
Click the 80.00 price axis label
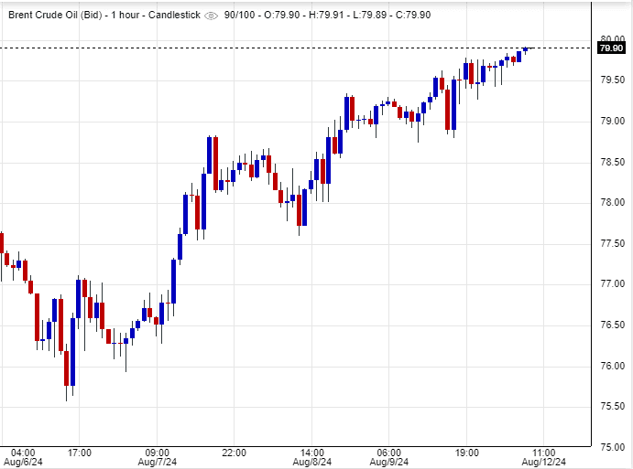[612, 38]
